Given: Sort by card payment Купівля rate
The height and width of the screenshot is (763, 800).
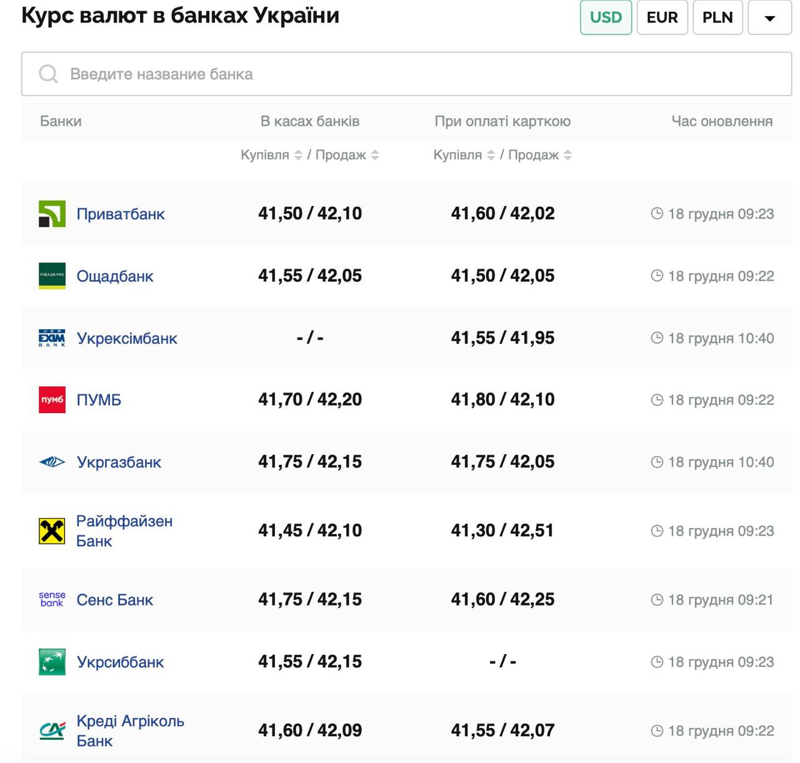Looking at the screenshot, I should [x=491, y=155].
